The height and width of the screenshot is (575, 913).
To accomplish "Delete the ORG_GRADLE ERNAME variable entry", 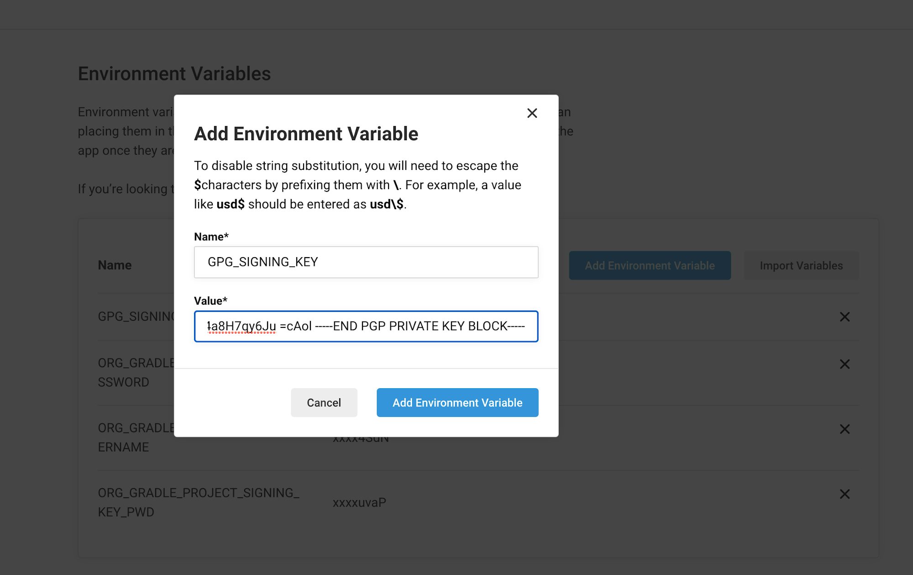I will 845,429.
